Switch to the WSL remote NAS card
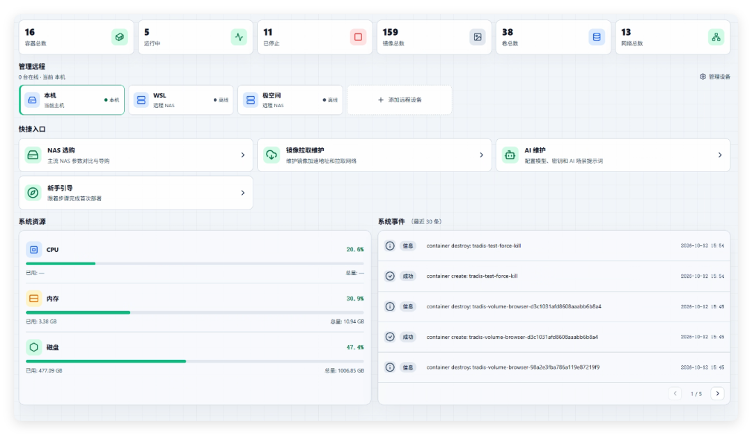The width and height of the screenshot is (752, 435). [181, 100]
